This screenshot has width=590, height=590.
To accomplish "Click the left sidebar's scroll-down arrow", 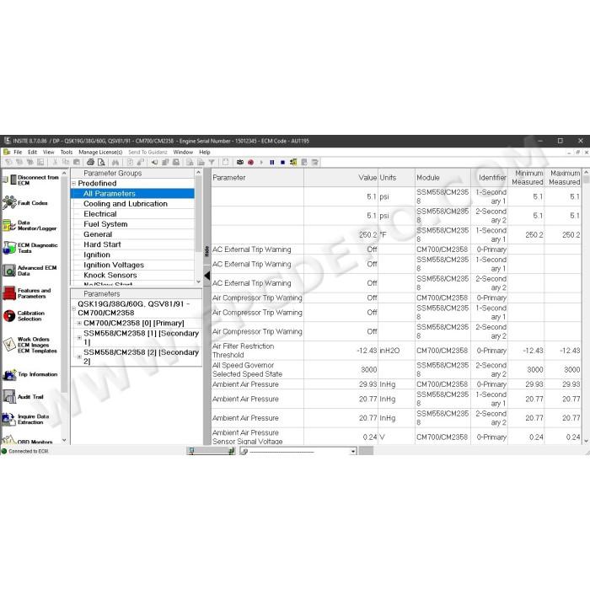I will 64,440.
